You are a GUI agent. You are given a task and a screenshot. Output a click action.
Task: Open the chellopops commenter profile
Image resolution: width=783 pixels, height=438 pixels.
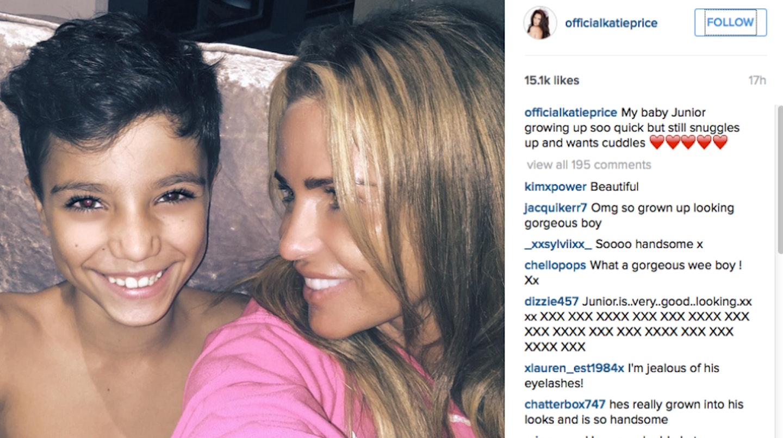555,266
